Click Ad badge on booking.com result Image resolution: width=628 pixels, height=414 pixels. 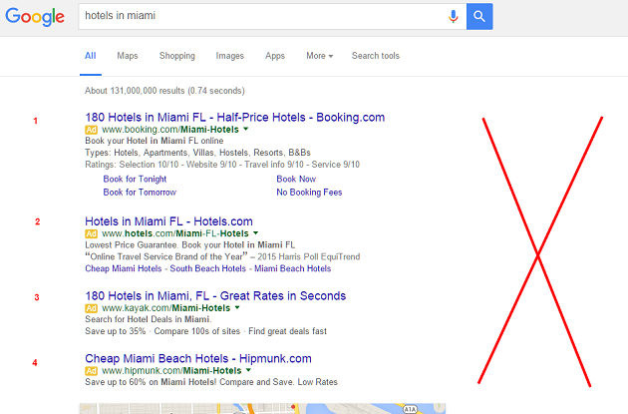91,130
